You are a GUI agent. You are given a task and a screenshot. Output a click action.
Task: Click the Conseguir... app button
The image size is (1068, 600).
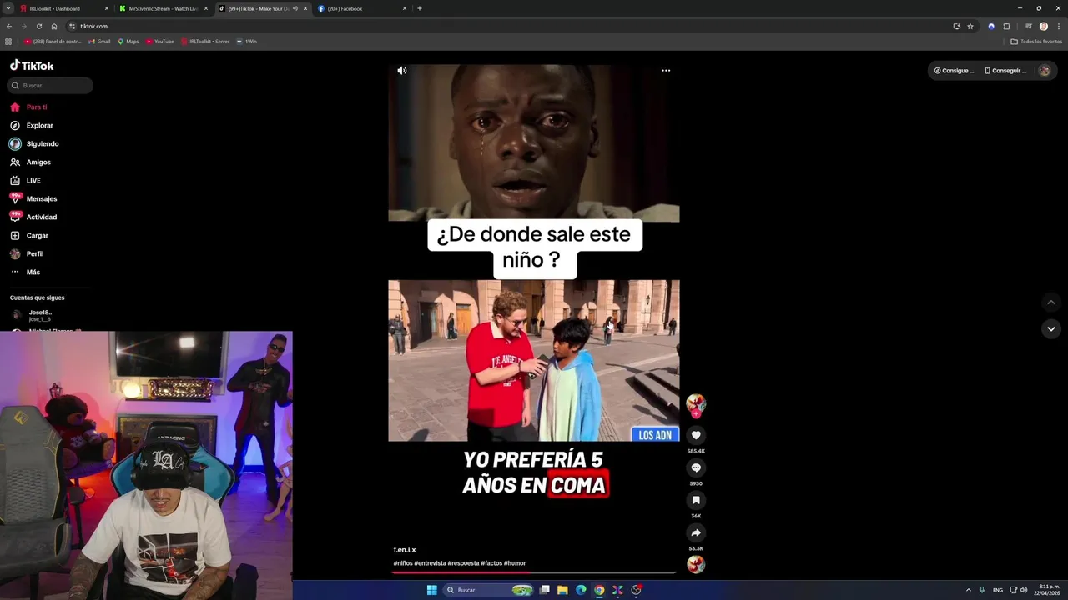tap(1005, 71)
